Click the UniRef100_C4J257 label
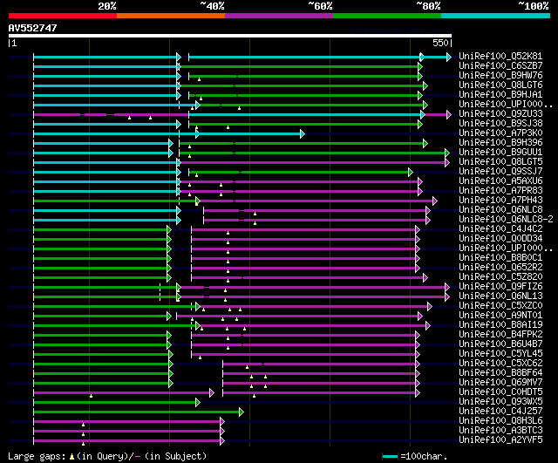The height and width of the screenshot is (463, 558). 500,412
